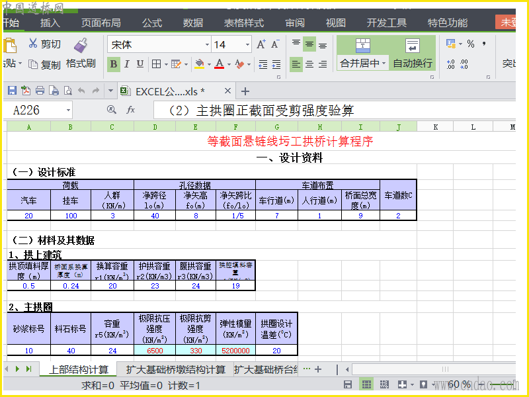Align text left
529x397 pixels.
coord(296,64)
